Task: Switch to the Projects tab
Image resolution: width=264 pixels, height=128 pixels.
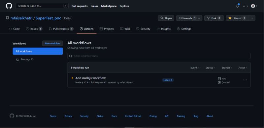Action: 107,29
